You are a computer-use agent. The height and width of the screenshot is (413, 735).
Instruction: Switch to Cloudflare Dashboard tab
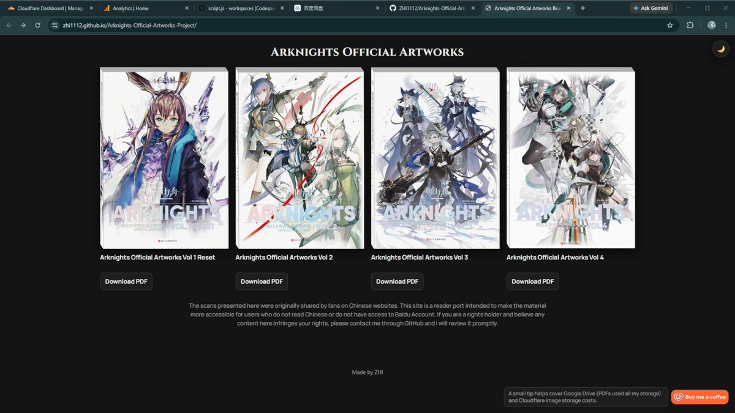click(49, 9)
